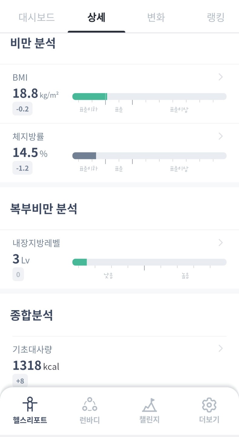Viewport: 239px width, 437px height.
Task: Tap the 체지방률 -1.2 change badge
Action: [22, 168]
